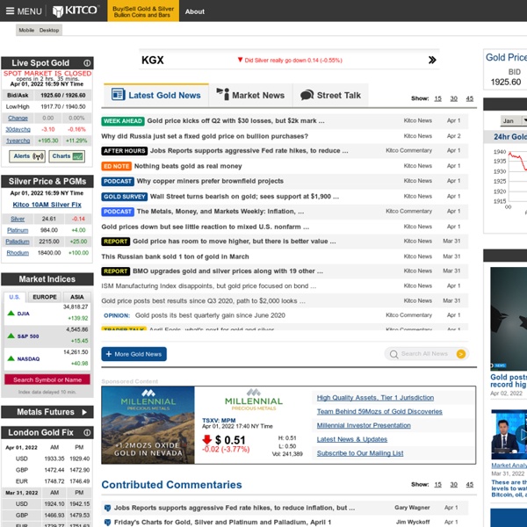Click the Kitco logo
527x527 pixels.
(76, 11)
